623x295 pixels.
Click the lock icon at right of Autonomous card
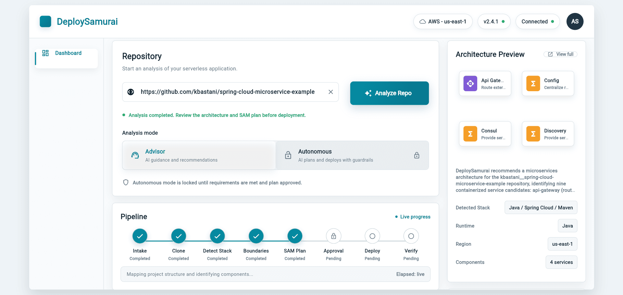pyautogui.click(x=417, y=155)
